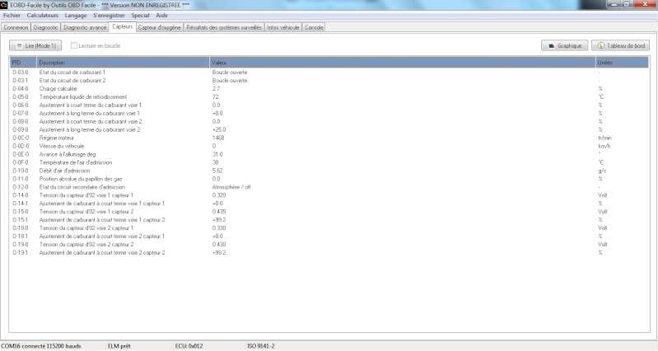The height and width of the screenshot is (351, 658).
Task: Click the ELM prêt status entry
Action: 119,346
